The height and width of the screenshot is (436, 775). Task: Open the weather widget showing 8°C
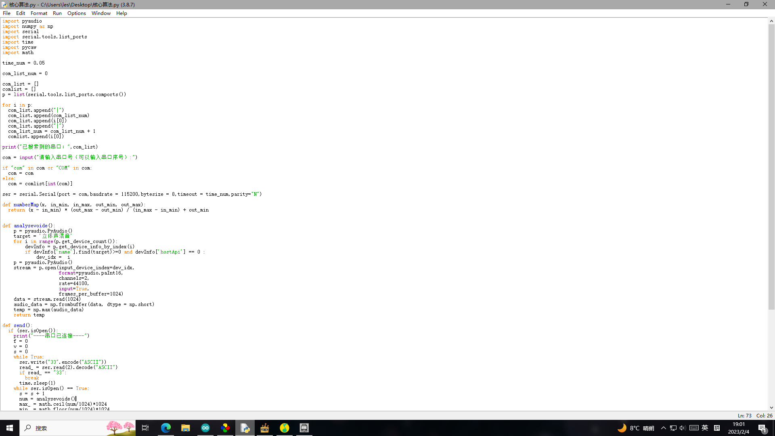click(x=636, y=428)
